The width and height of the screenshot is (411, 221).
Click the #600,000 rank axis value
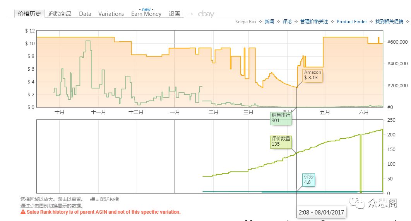397,42
